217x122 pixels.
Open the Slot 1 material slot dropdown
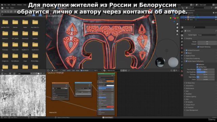pyautogui.click(x=98, y=70)
